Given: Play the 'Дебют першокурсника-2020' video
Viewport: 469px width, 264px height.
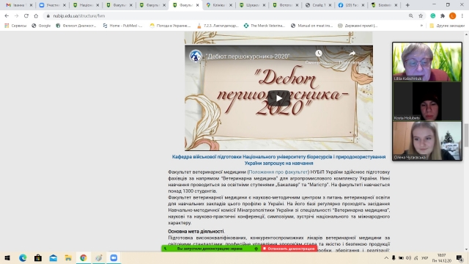Looking at the screenshot, I should pos(278,98).
